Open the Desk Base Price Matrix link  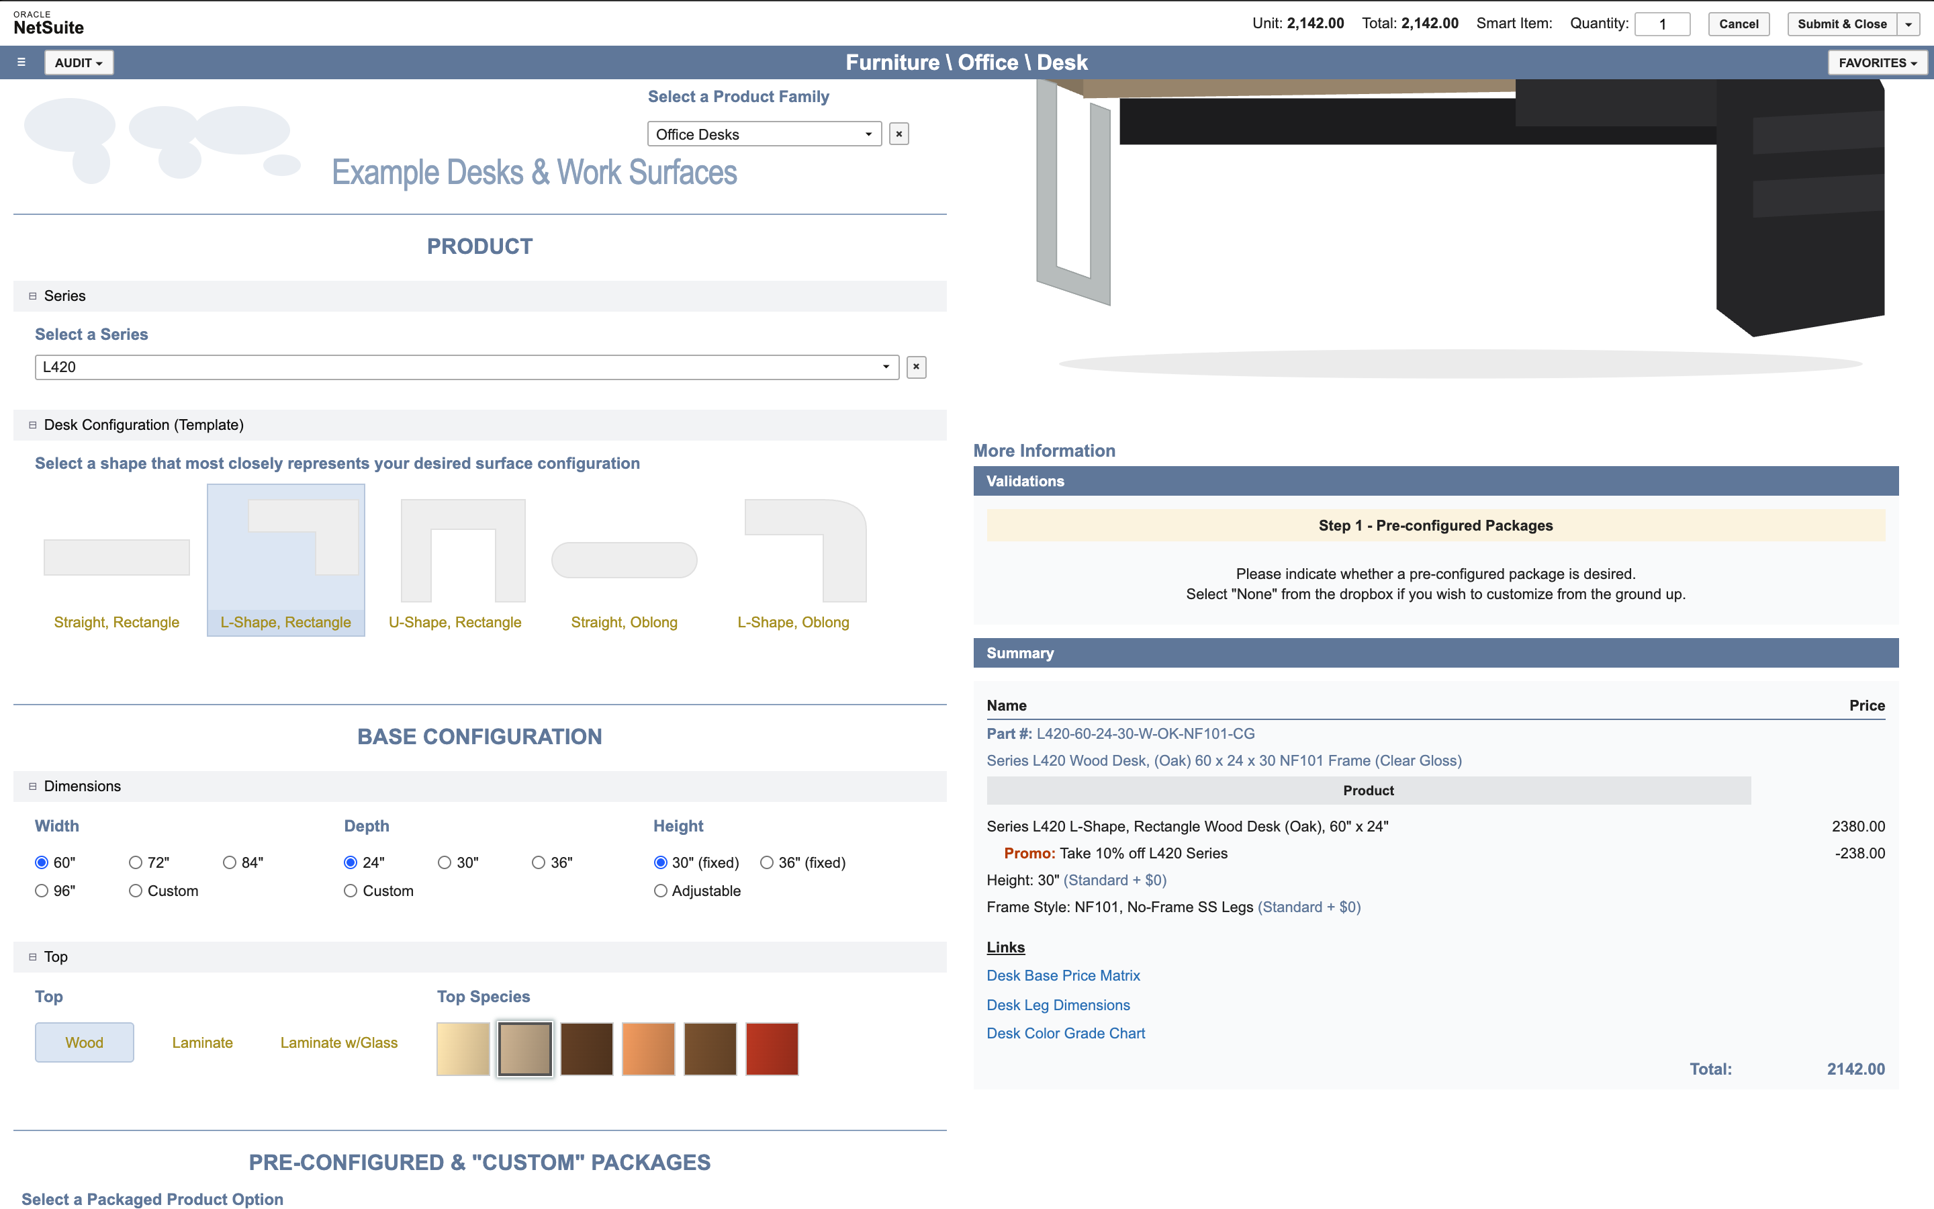[1063, 975]
